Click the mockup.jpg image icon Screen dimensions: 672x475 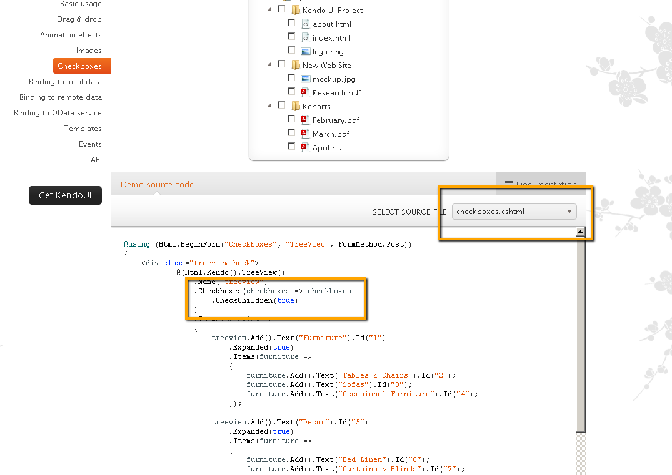[x=306, y=79]
